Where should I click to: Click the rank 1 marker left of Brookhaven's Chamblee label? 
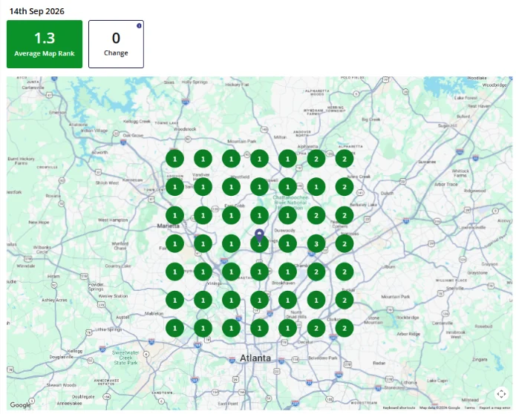click(x=288, y=272)
